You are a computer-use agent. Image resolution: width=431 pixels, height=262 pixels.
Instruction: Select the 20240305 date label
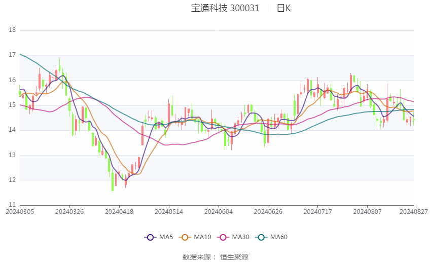coord(20,211)
